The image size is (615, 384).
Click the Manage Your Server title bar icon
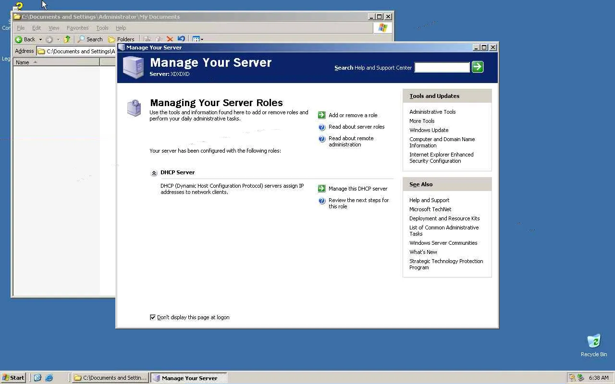122,48
